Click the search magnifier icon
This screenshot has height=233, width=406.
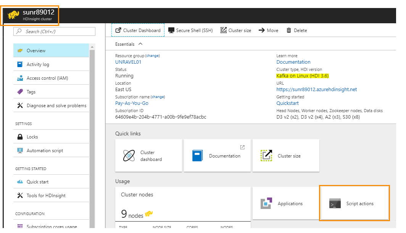[19, 31]
